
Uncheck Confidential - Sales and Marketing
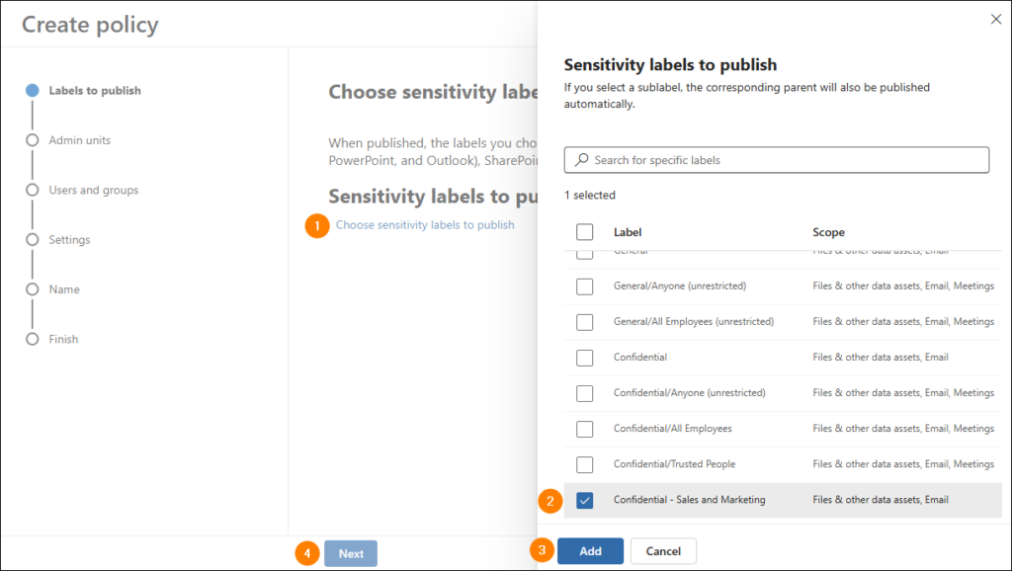point(585,500)
